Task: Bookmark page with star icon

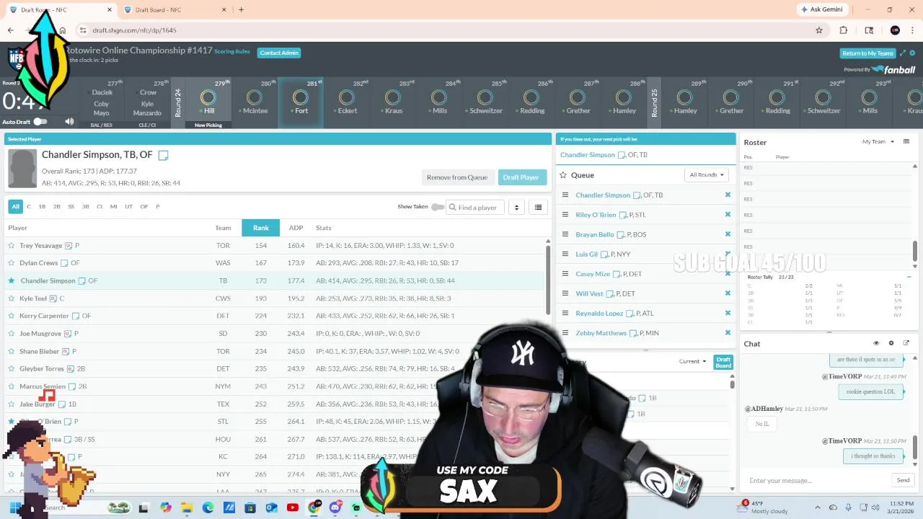Action: [819, 30]
